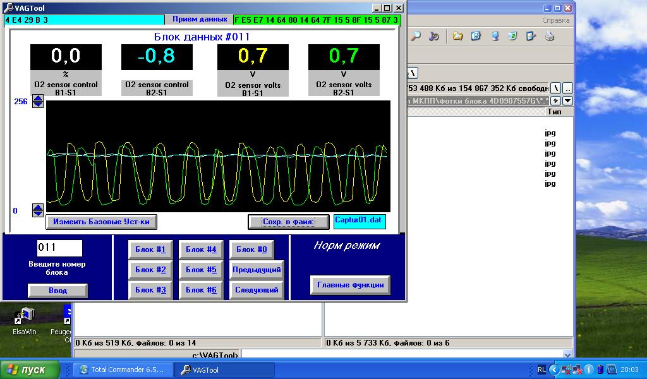The width and height of the screenshot is (647, 379).
Task: Click the search magnifier icon in Total Commander toolbar
Action: click(x=415, y=37)
